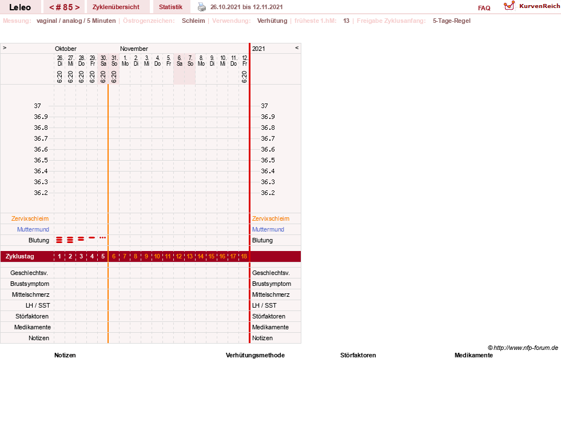The image size is (561, 446).
Task: Click the left Notizen row label
Action: [x=39, y=338]
